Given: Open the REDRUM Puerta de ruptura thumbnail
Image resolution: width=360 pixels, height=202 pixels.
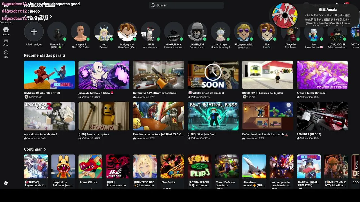Looking at the screenshot, I should (104, 116).
